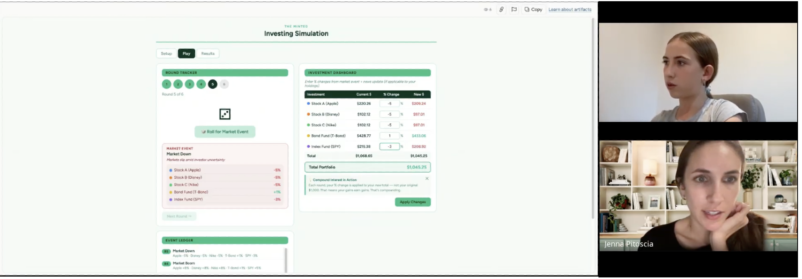
Task: Click T-Bond current value $428.77
Action: tap(364, 136)
